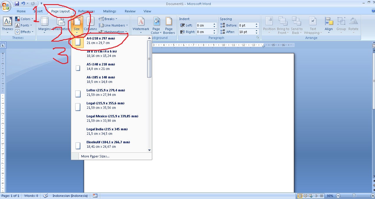Click the Size button
375x199 pixels.
pos(77,25)
